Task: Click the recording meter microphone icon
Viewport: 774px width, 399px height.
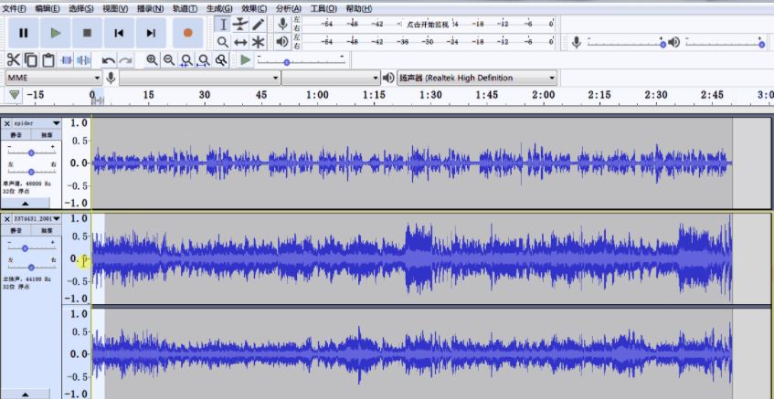Action: (283, 24)
